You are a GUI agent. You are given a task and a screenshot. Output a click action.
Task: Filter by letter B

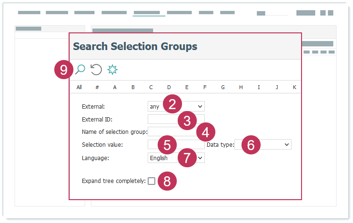coord(133,87)
